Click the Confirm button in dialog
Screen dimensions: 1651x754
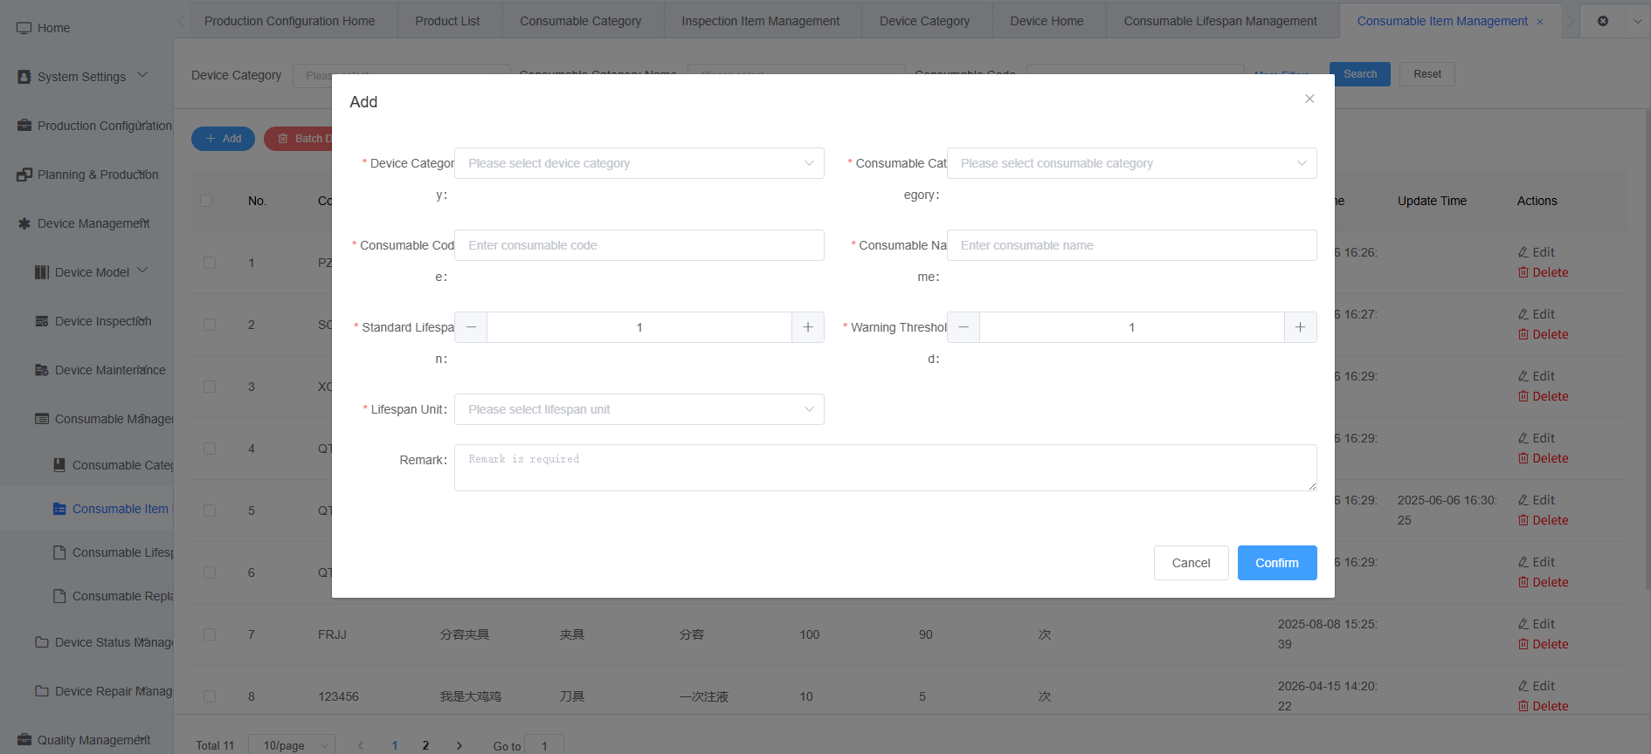[x=1277, y=563]
